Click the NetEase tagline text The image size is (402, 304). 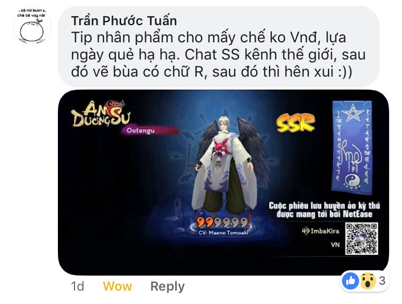[324, 210]
